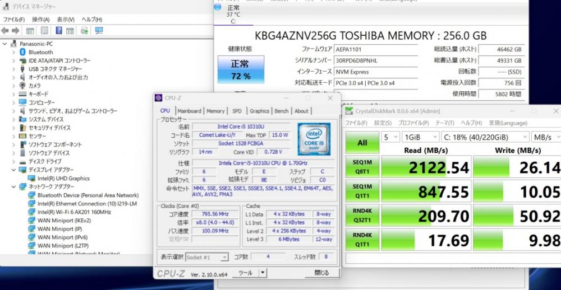Click the green All benchmark button
Viewport: 561px width, 290px height.
pos(362,143)
